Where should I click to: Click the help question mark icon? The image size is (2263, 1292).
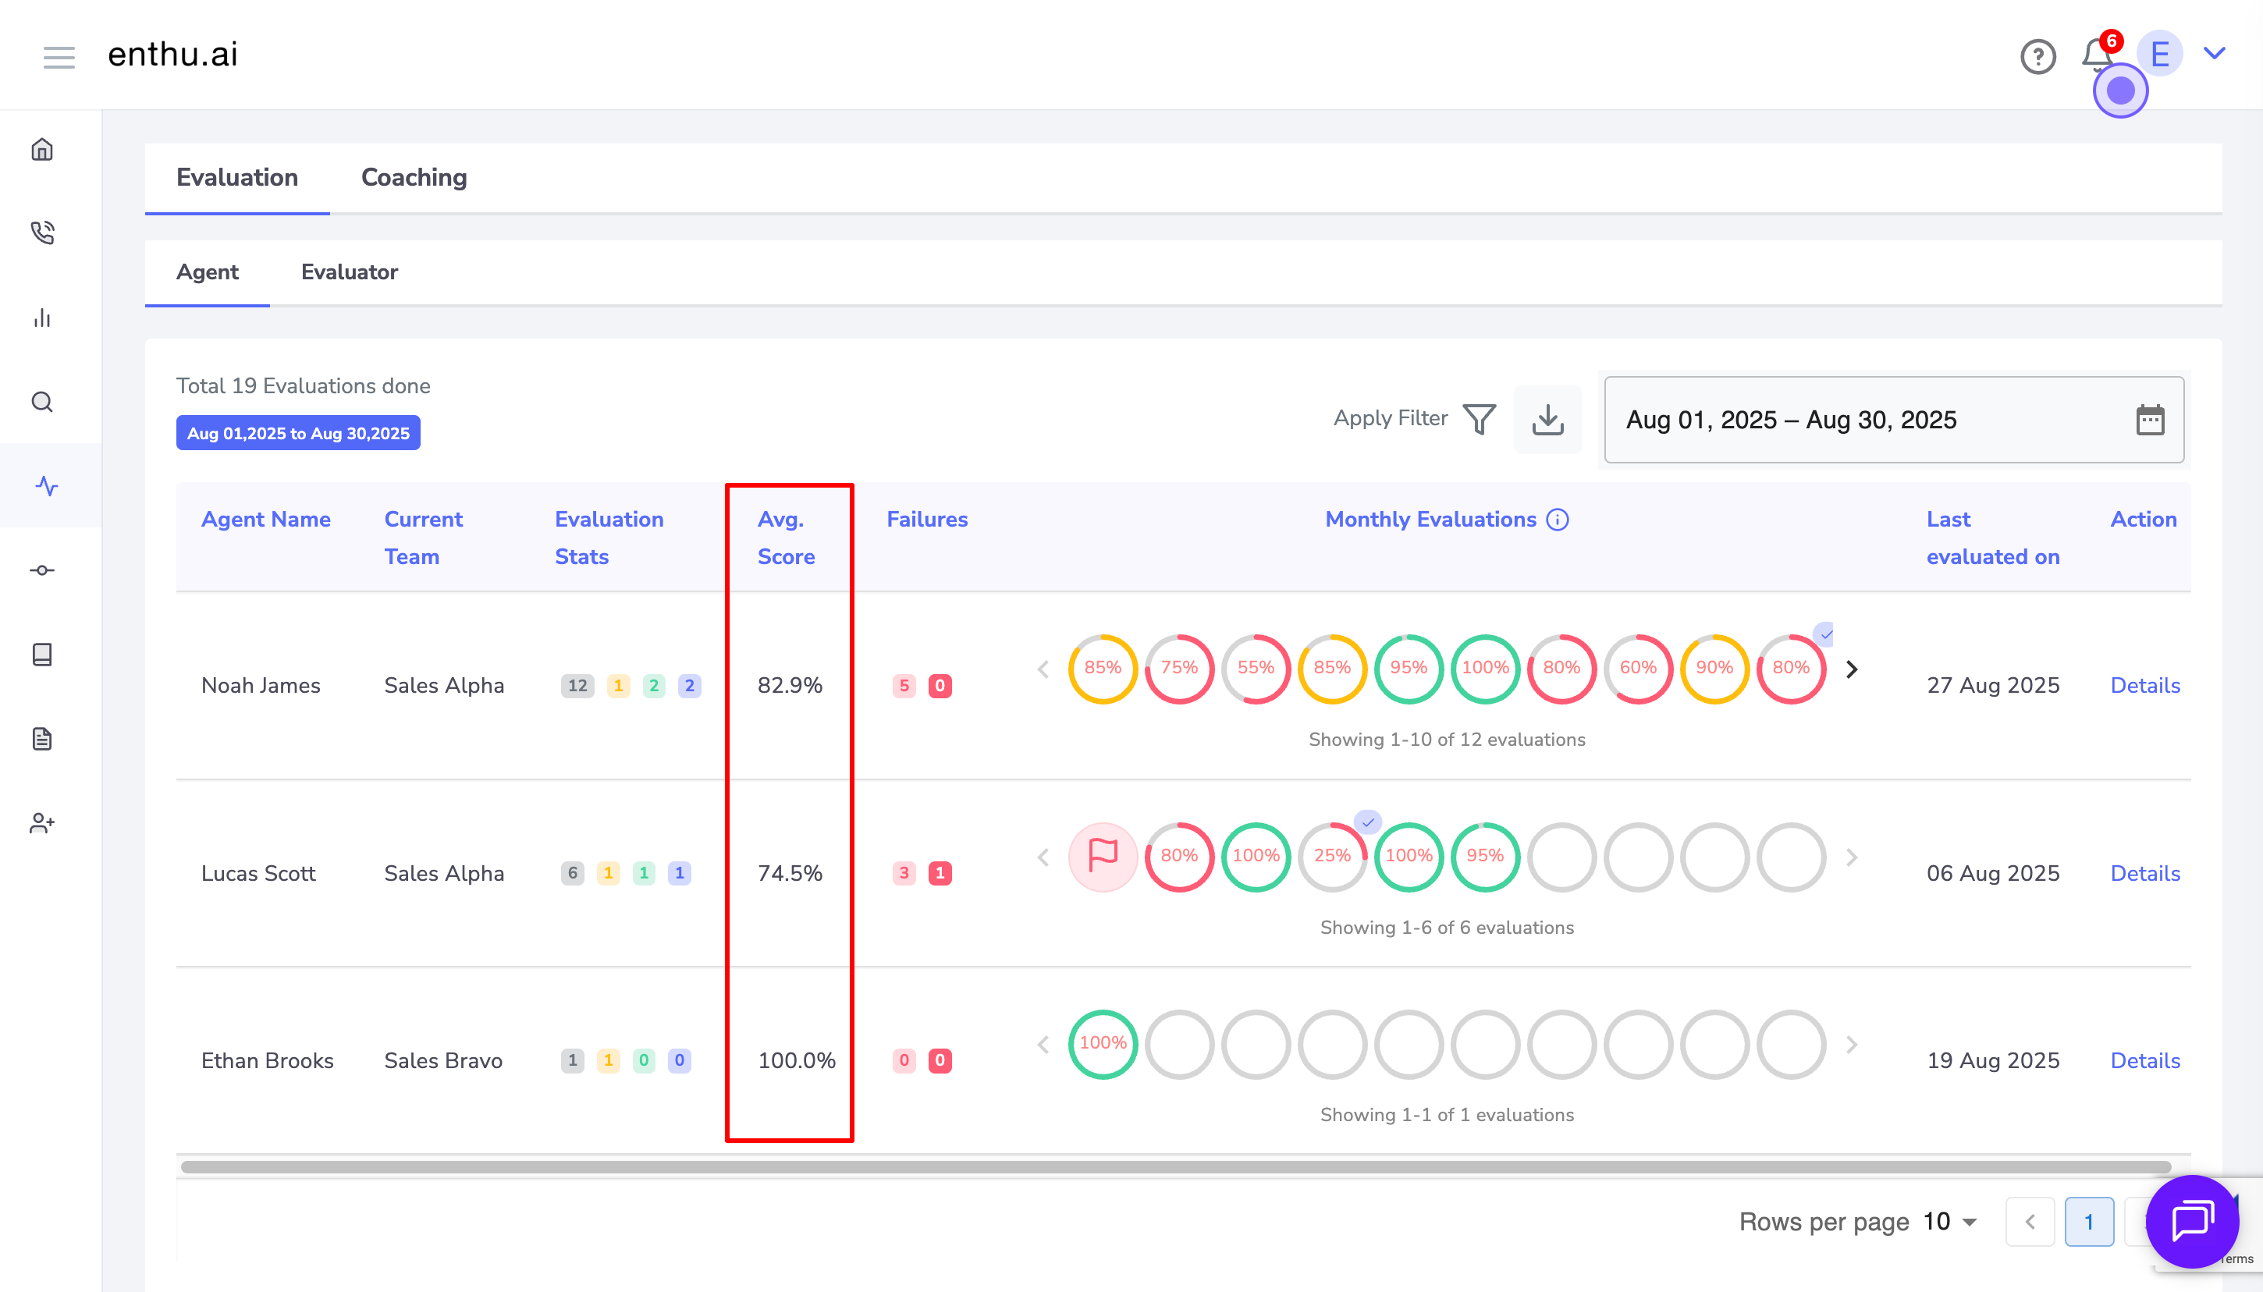2037,57
